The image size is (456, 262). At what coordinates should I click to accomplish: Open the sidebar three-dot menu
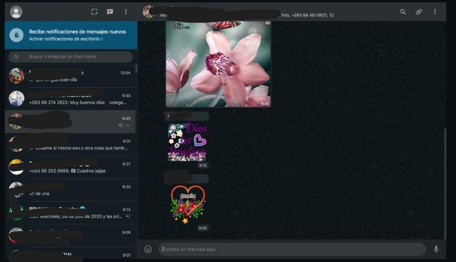(126, 12)
